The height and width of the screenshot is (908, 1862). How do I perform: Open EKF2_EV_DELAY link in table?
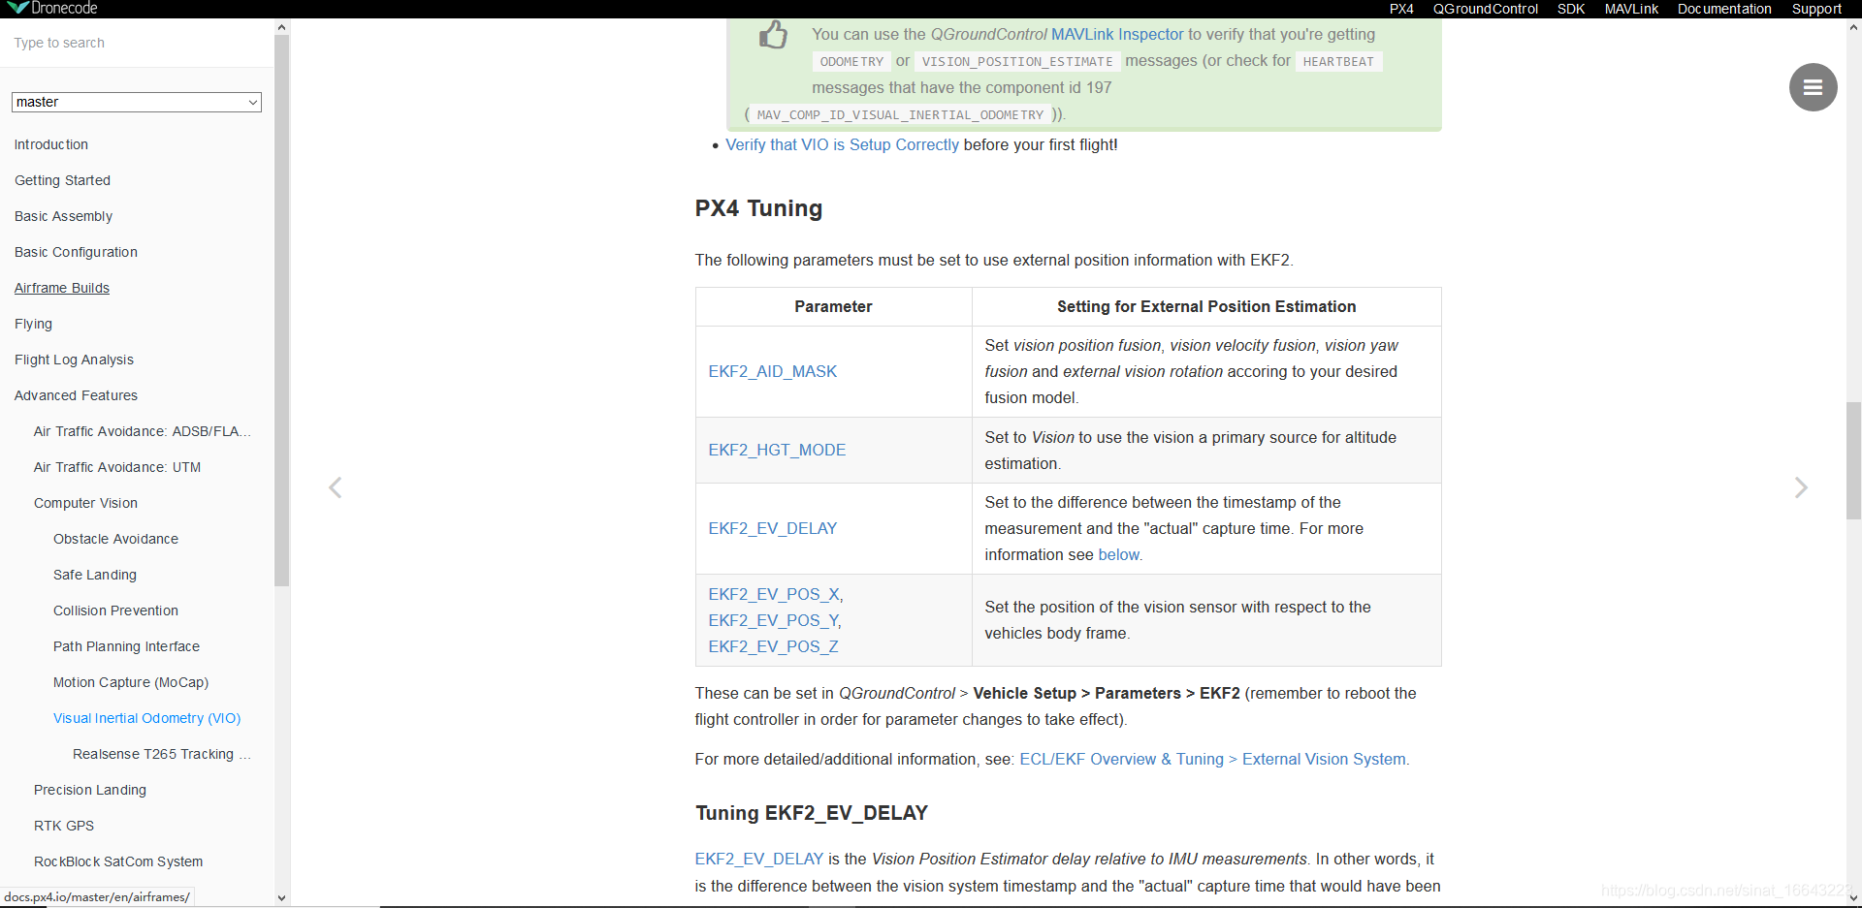tap(772, 528)
